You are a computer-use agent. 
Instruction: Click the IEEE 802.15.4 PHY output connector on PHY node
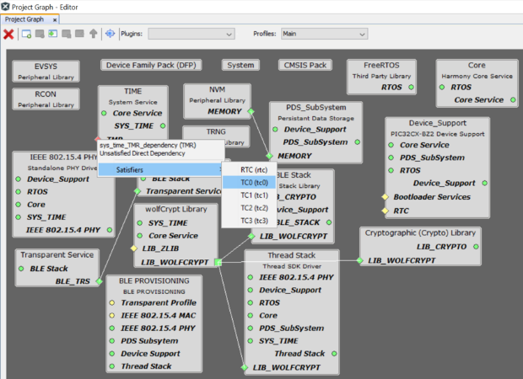[110, 230]
